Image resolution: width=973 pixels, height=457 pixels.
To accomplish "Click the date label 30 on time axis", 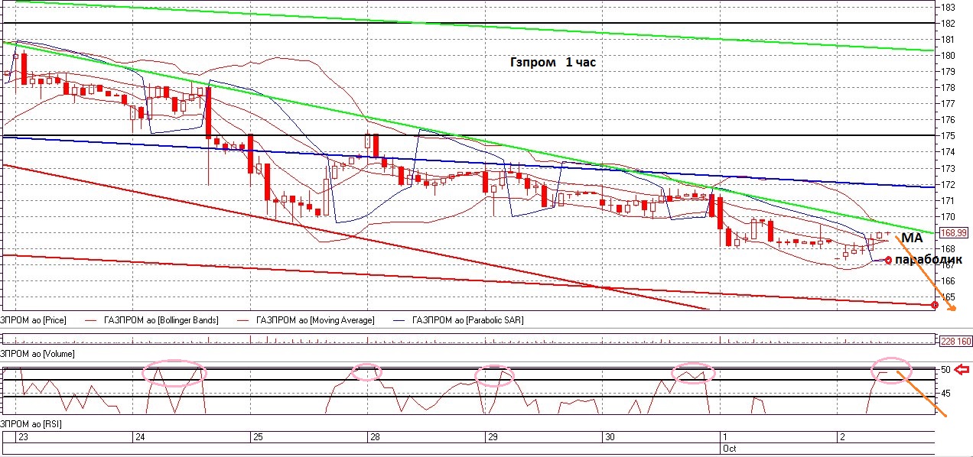I will tap(610, 437).
